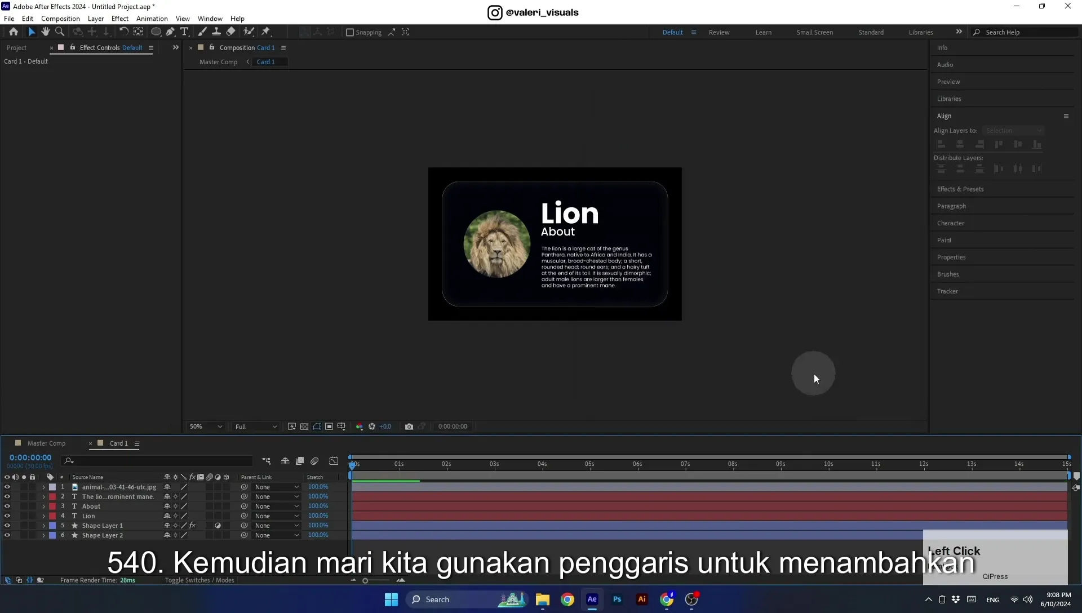Take a snapshot with camera icon

[409, 427]
